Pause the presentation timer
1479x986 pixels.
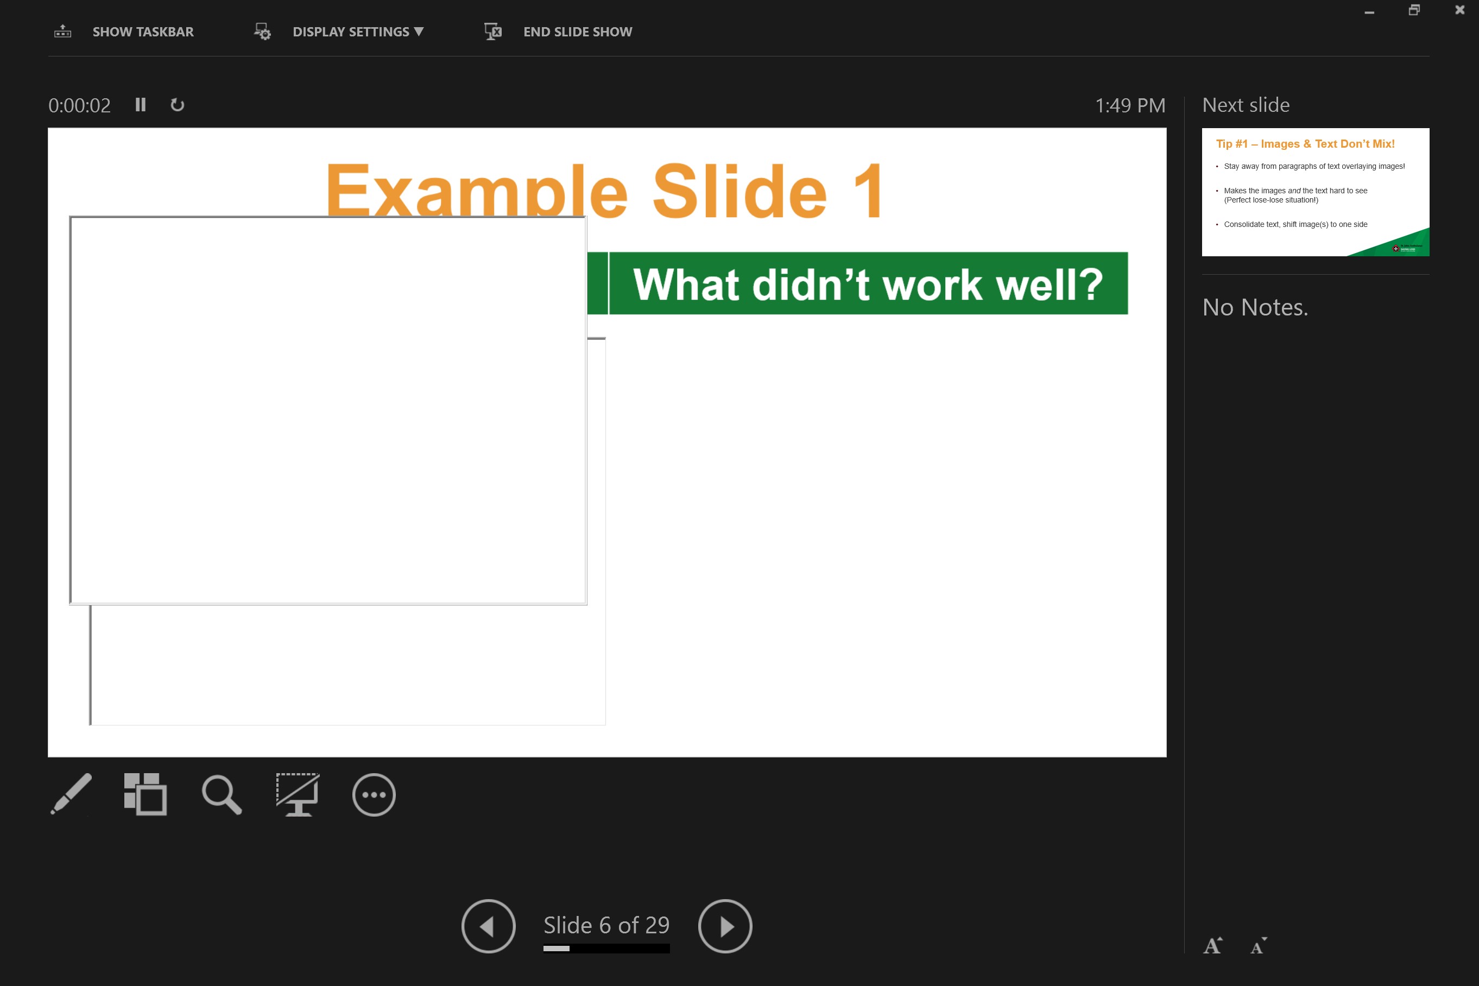(140, 104)
